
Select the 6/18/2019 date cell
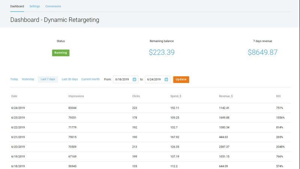click(18, 166)
